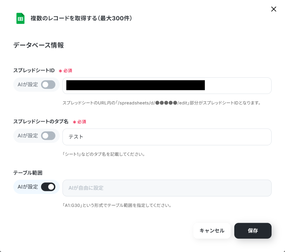Click the 「シート1」 tab name hint text
The image size is (285, 252).
pyautogui.click(x=104, y=154)
